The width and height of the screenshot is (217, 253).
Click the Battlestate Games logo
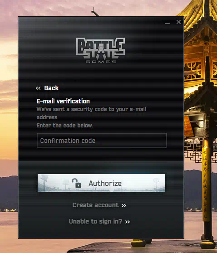click(100, 50)
